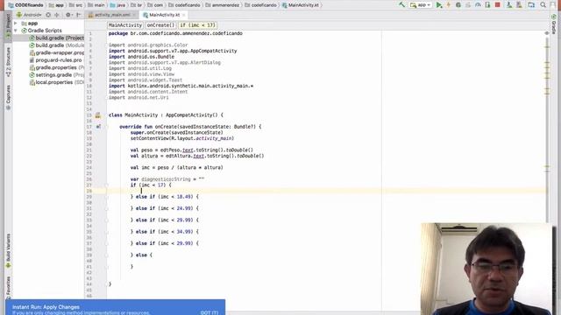Viewport: 561px width, 315px height.
Task: Click the topmost warning mark on error stripe
Action: coord(547,46)
